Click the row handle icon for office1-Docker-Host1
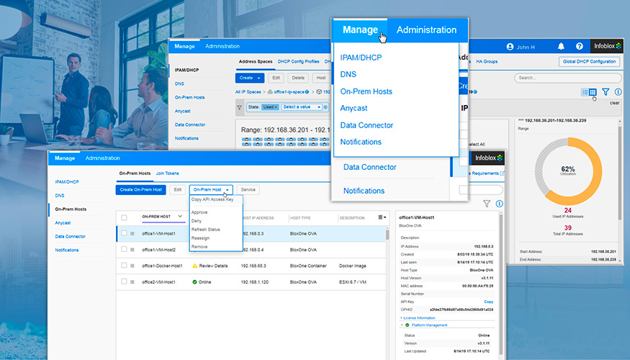 pyautogui.click(x=132, y=266)
